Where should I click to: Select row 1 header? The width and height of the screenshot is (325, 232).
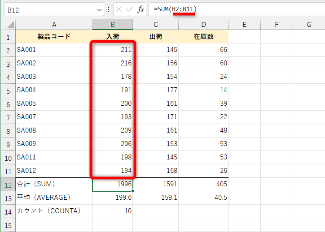(8, 37)
